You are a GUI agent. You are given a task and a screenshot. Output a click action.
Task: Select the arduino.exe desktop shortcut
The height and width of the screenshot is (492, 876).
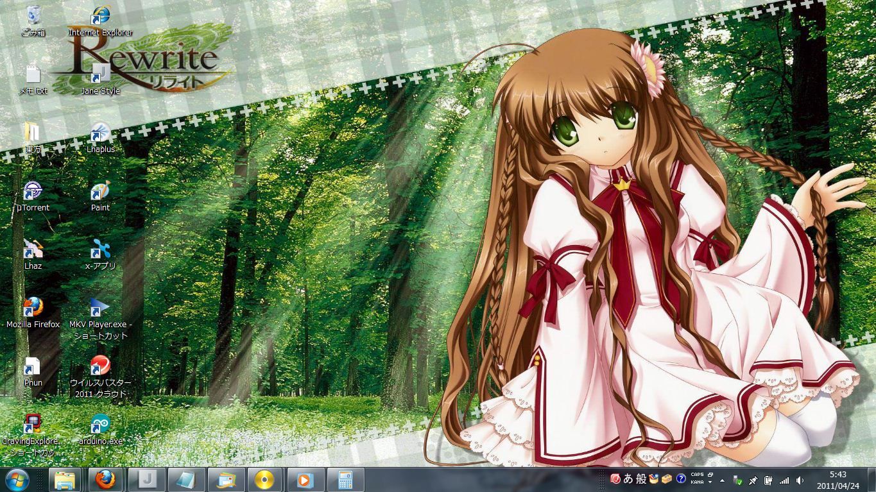(100, 430)
